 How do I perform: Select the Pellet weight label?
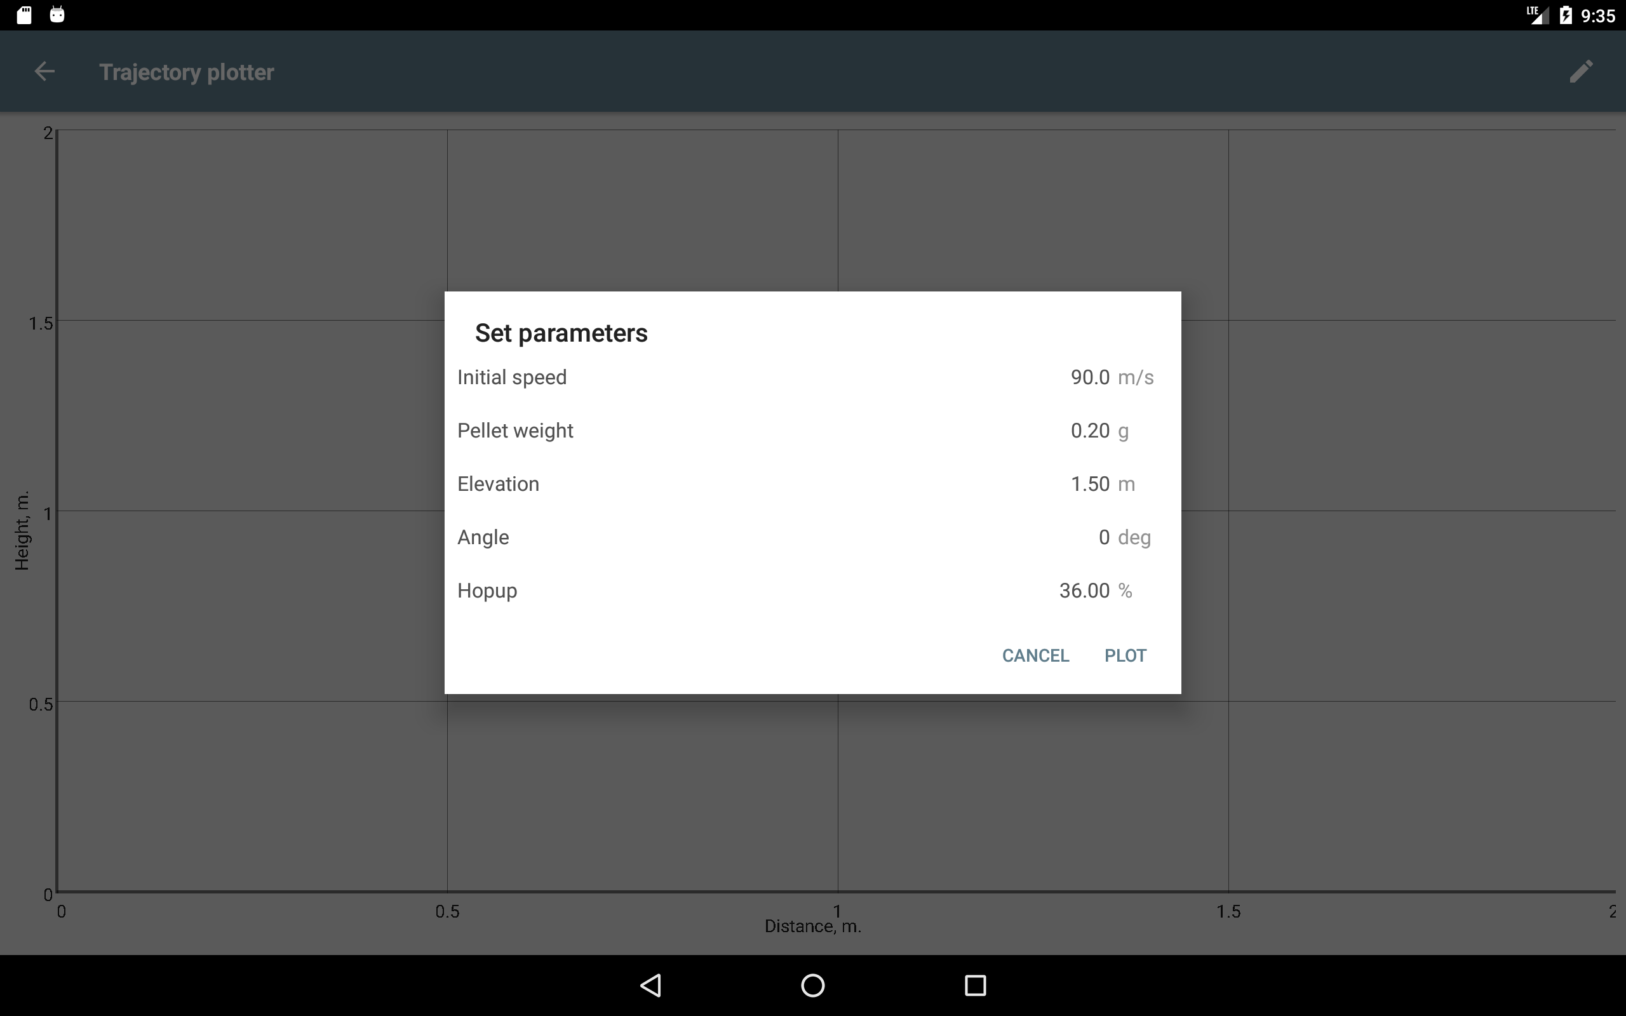515,430
